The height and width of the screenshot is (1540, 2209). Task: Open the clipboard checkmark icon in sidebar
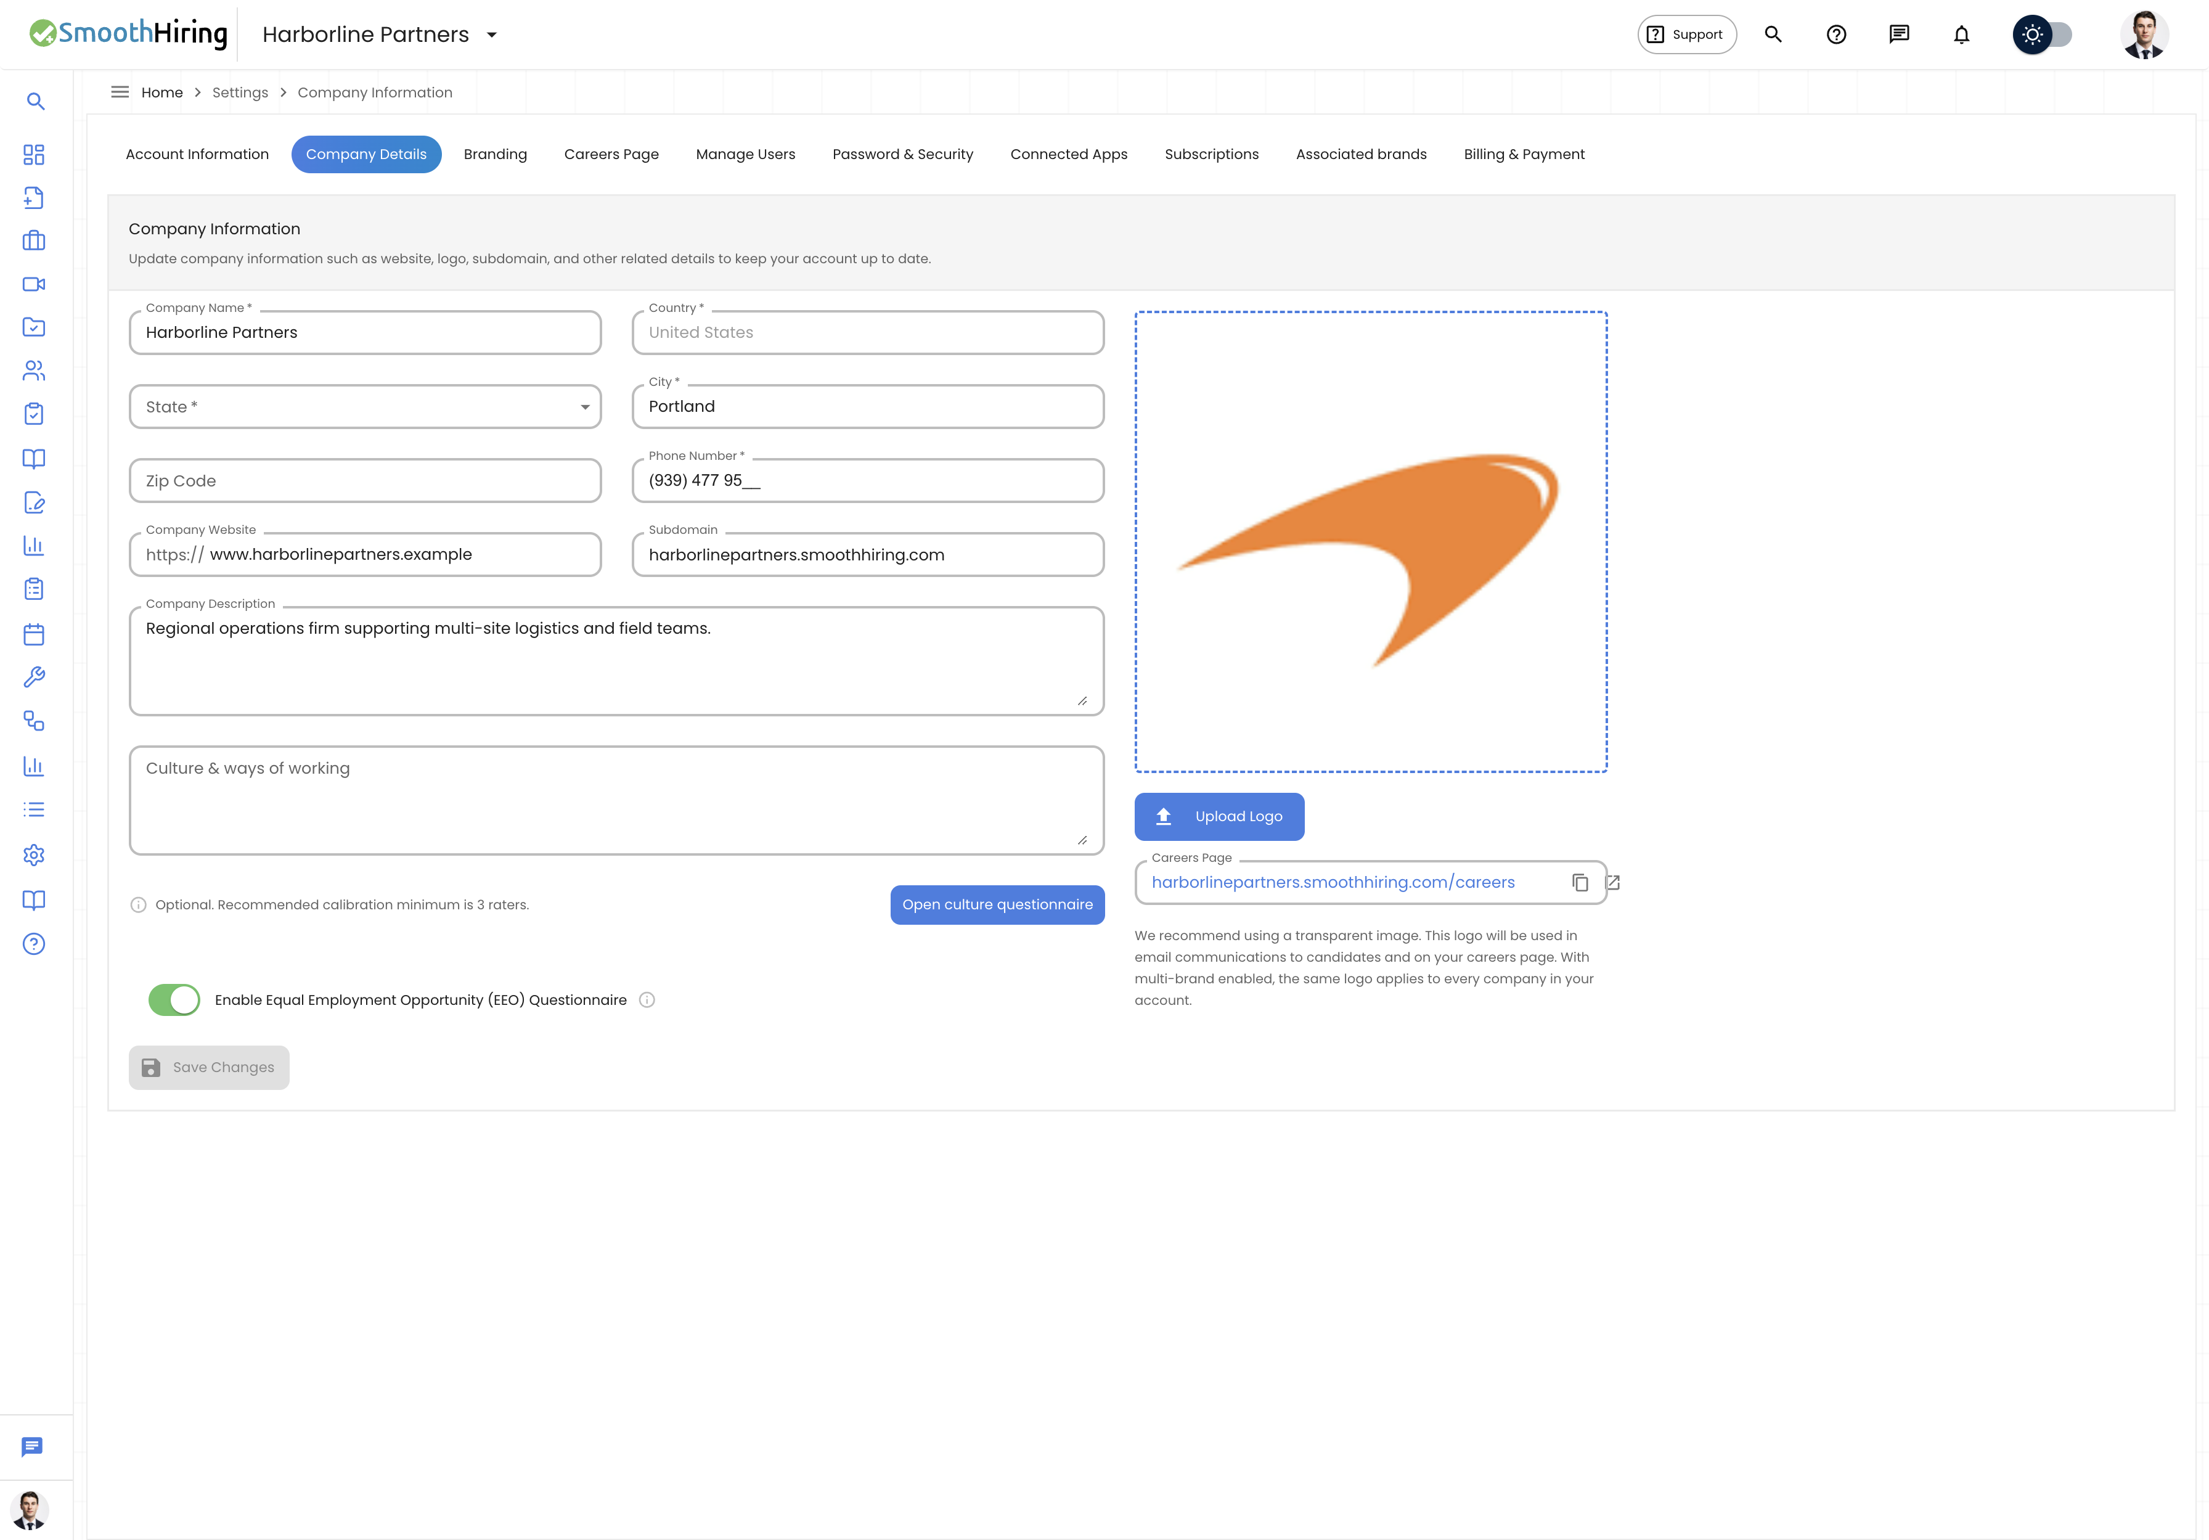[34, 414]
